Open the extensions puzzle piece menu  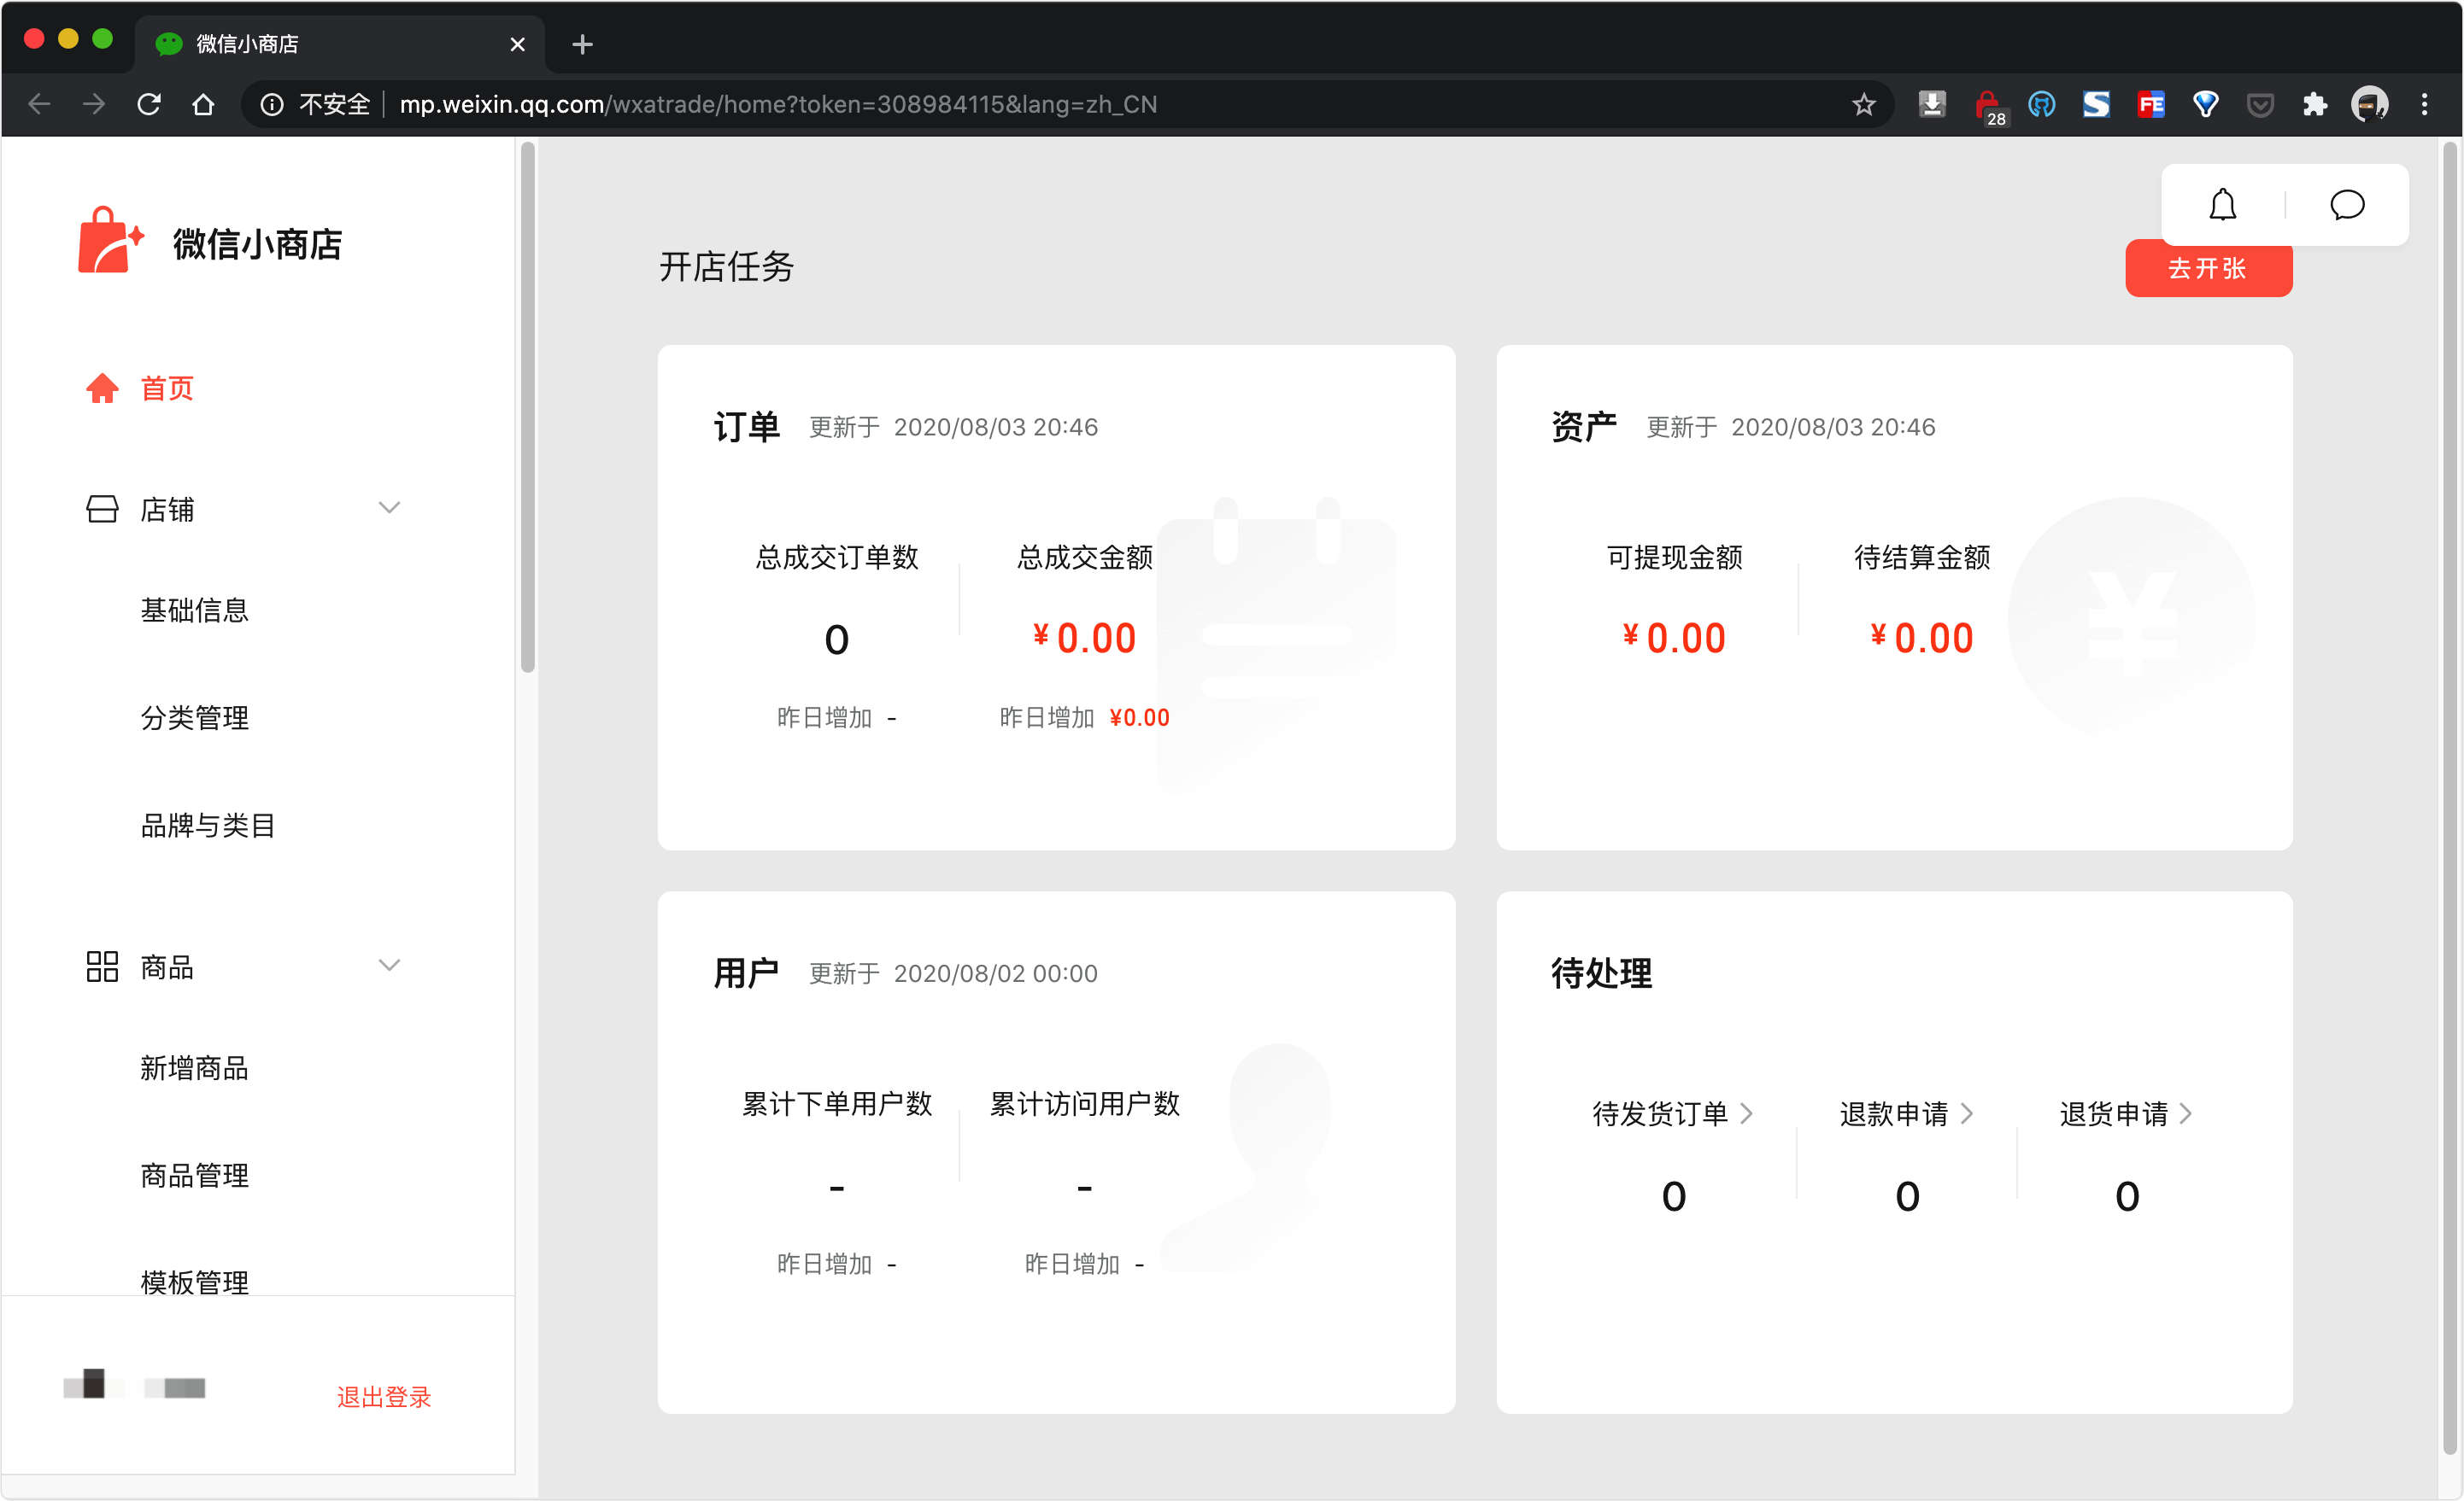tap(2314, 104)
